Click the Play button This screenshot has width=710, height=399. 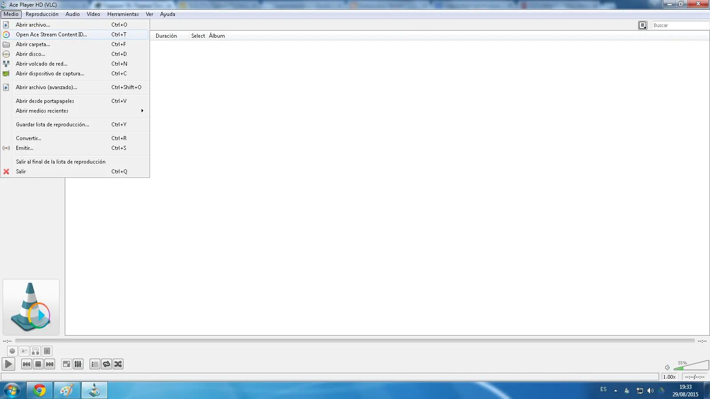click(x=8, y=364)
